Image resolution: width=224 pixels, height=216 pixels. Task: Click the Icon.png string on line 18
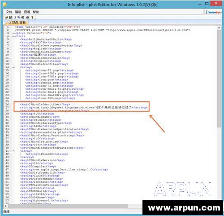coord(47,79)
